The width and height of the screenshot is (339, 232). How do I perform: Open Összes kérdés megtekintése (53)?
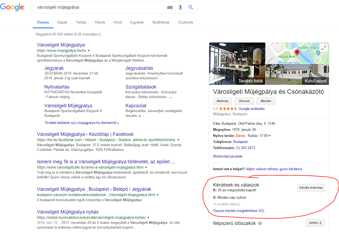pos(239,211)
